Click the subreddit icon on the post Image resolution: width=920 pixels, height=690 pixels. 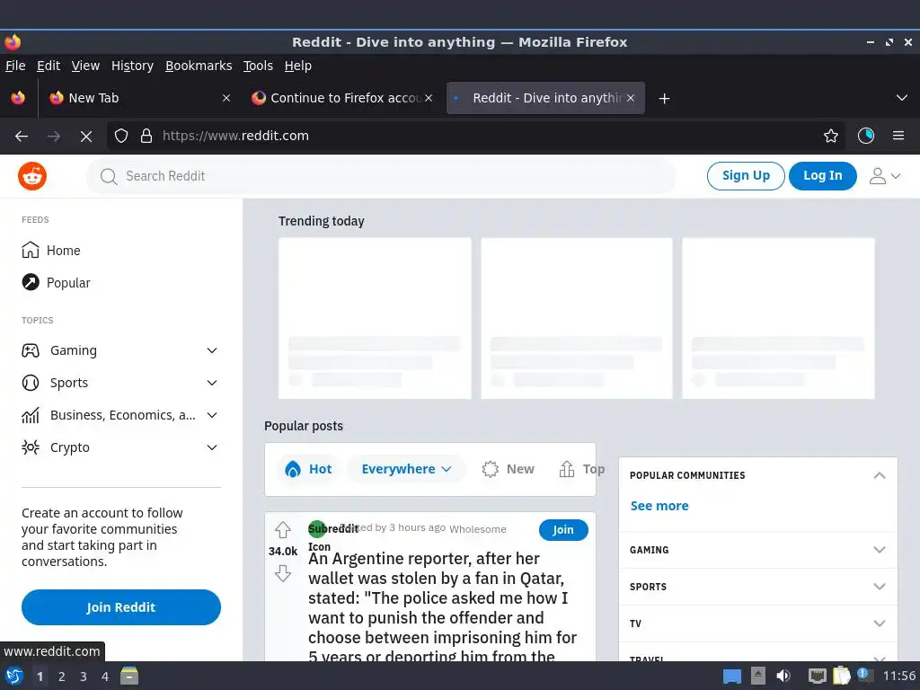tap(317, 528)
